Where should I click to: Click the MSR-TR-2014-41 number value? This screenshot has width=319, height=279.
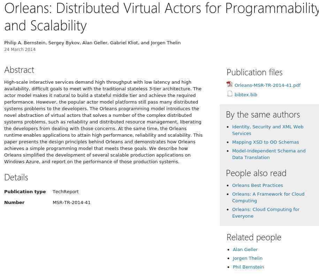(x=71, y=203)
